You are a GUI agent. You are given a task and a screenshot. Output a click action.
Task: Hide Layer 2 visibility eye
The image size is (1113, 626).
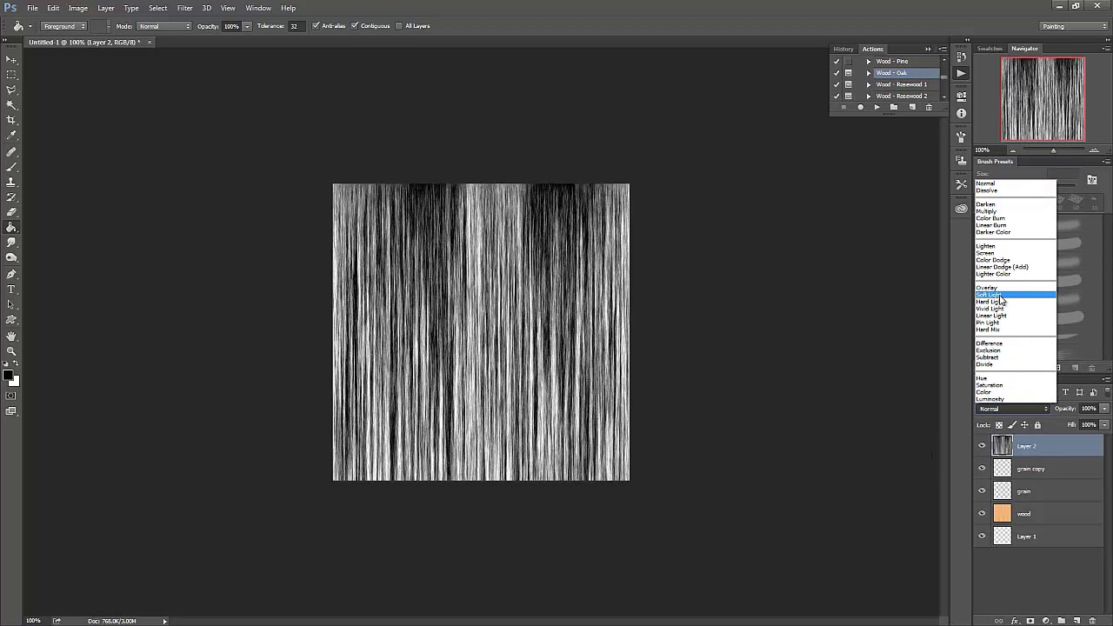coord(983,446)
